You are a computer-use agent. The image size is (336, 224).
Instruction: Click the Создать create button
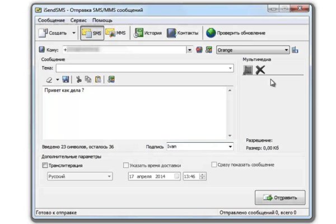(x=53, y=34)
